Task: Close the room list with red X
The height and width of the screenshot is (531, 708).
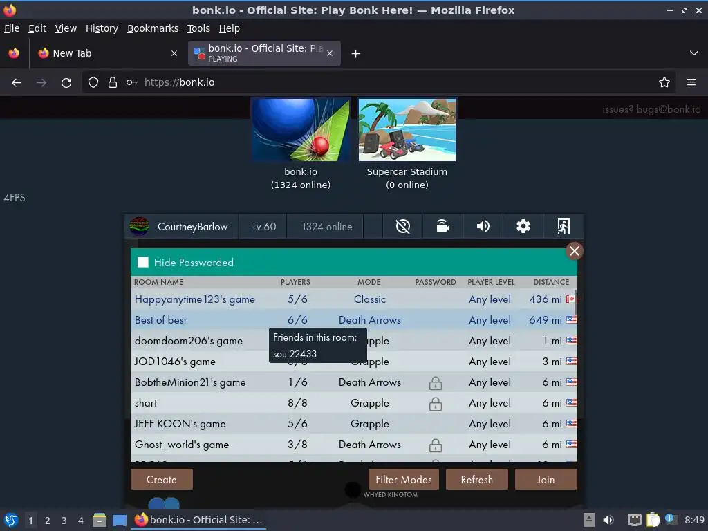Action: coord(575,251)
